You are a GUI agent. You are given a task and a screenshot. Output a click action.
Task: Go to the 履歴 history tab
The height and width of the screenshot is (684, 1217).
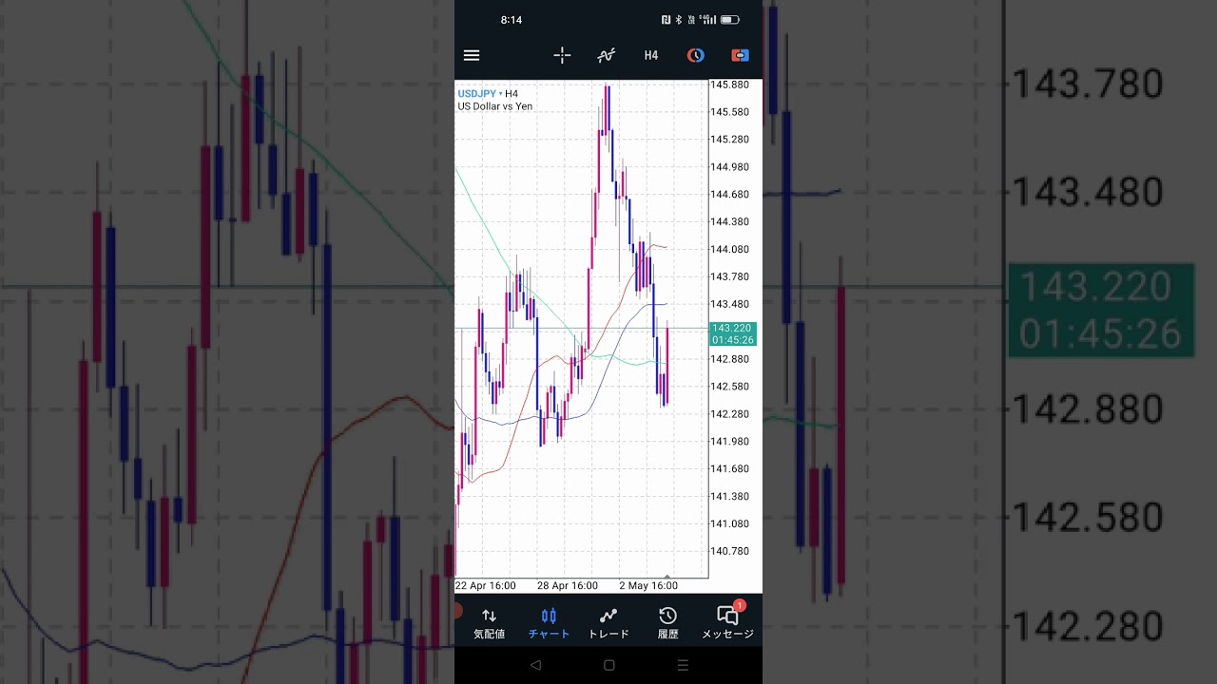668,623
